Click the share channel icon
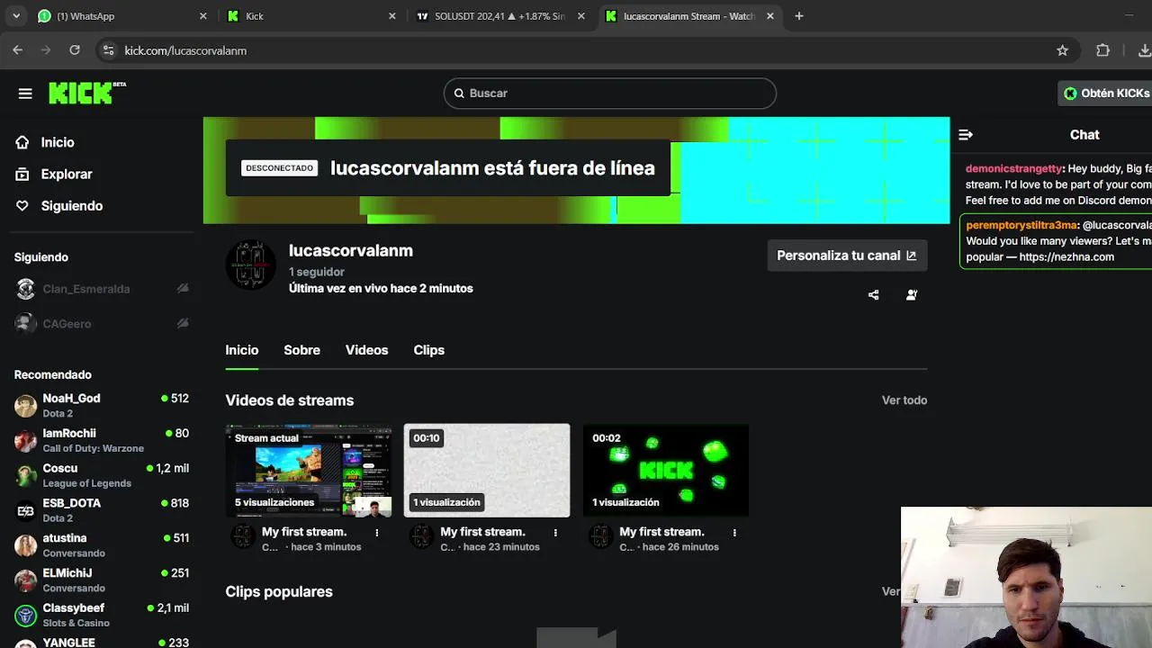 (873, 295)
